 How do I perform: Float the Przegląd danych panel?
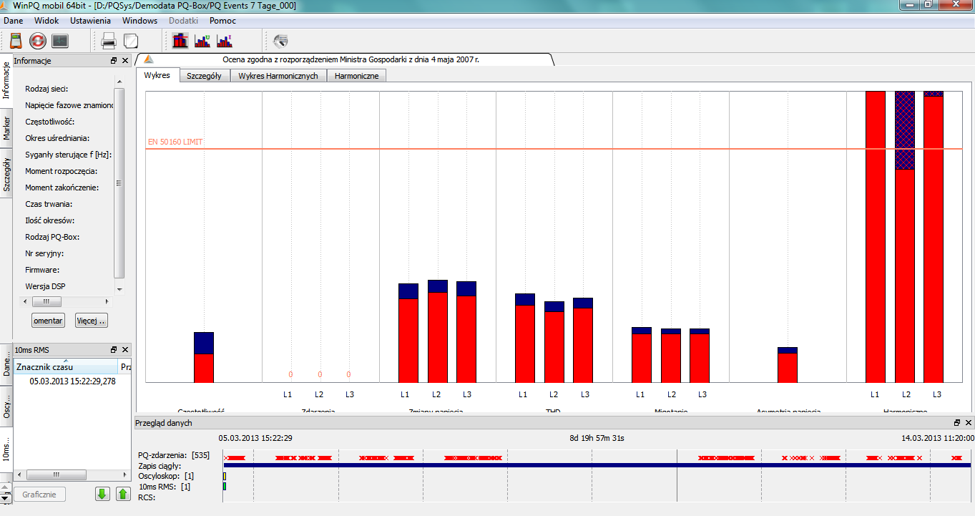957,423
